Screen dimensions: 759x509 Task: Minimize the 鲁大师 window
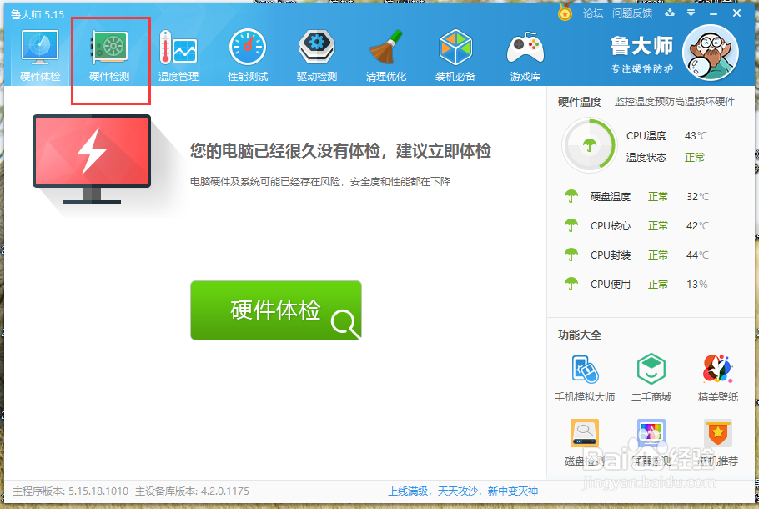point(713,13)
